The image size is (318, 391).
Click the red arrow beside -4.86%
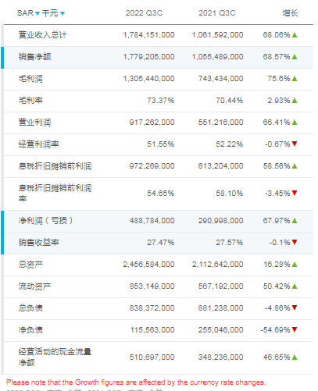click(x=295, y=307)
